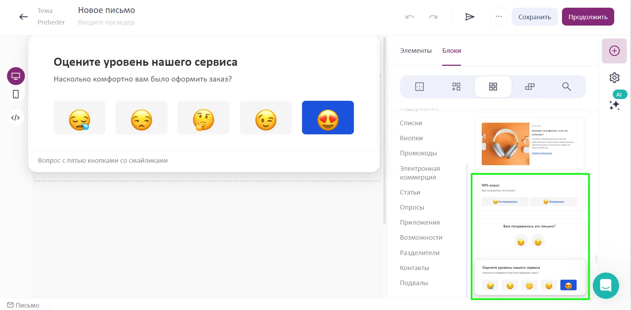The height and width of the screenshot is (310, 631).
Task: Click the Тема label
Action: [x=45, y=11]
